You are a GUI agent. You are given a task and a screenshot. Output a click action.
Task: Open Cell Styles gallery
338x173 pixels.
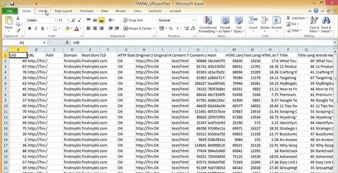[239, 24]
